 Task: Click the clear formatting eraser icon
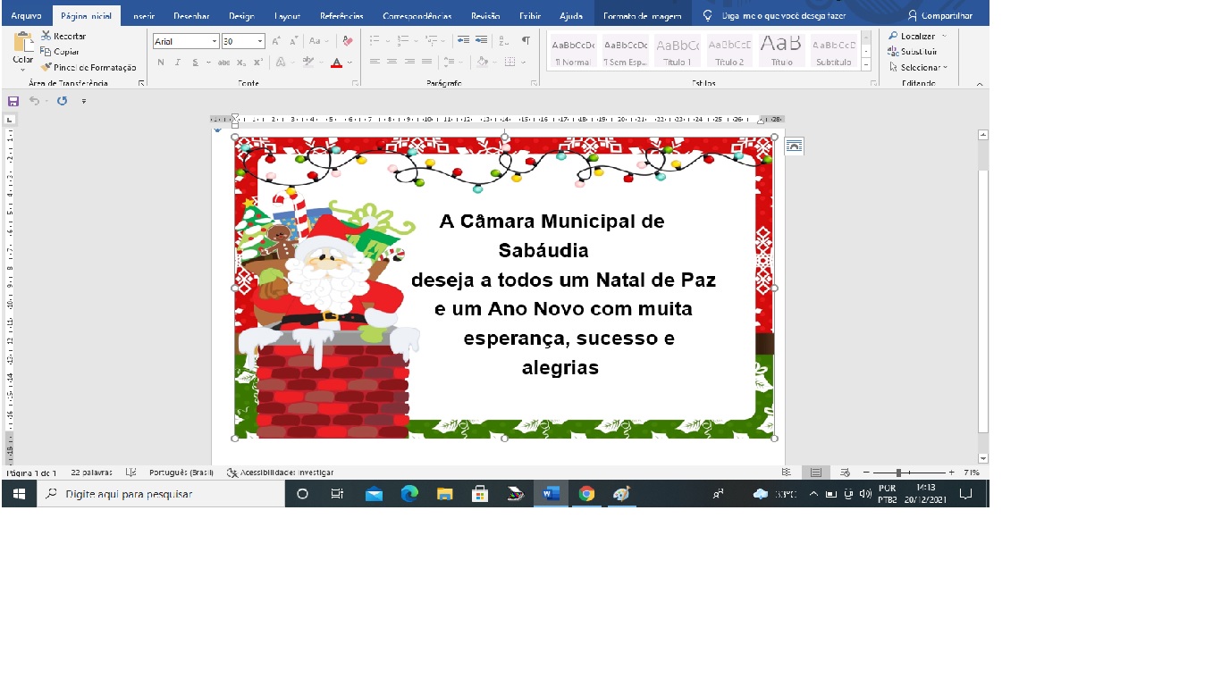point(348,41)
